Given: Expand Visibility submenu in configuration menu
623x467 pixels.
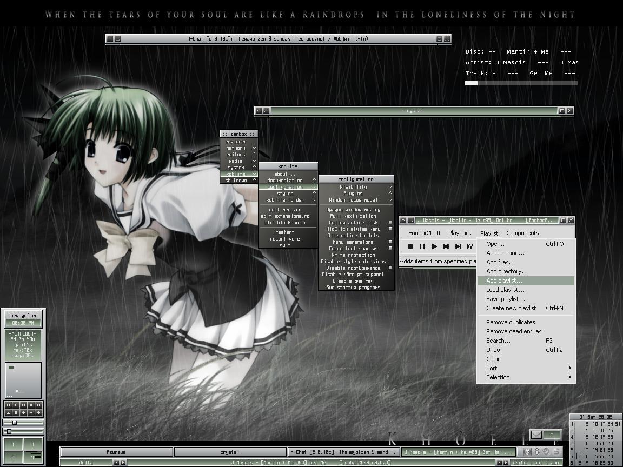Looking at the screenshot, I should click(356, 186).
